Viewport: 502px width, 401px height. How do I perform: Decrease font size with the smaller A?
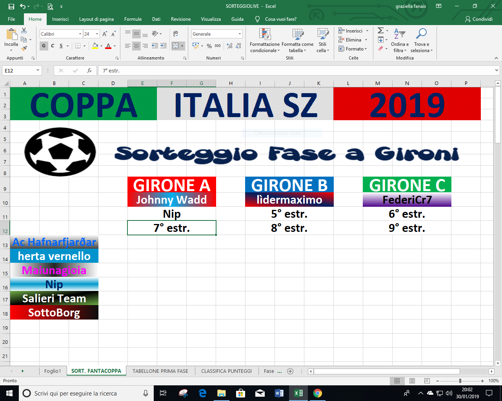point(113,34)
